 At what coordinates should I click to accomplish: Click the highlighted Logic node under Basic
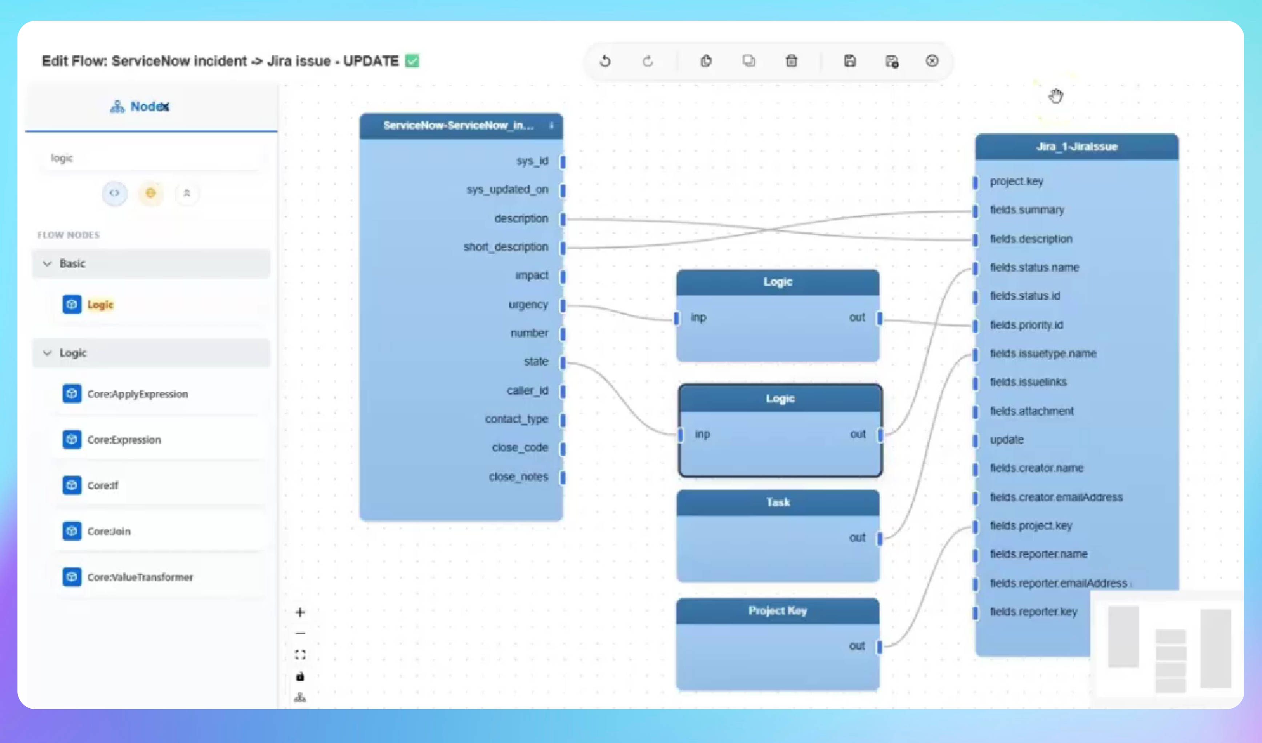100,304
